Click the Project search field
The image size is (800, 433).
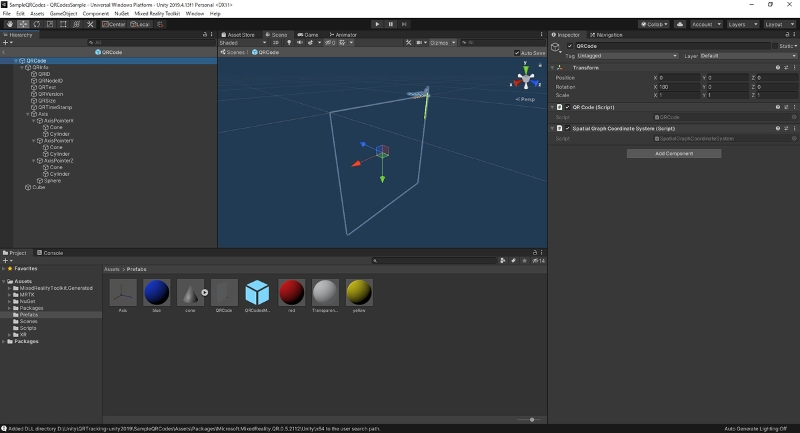(x=435, y=261)
